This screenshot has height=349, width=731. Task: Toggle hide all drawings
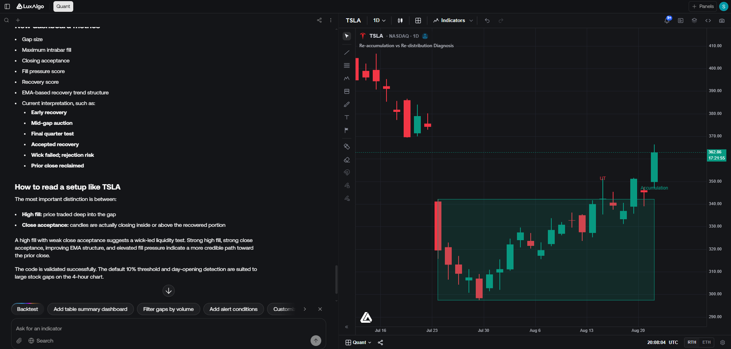pos(347,198)
